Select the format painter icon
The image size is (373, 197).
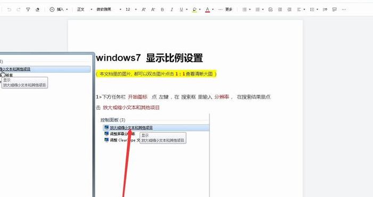[x=28, y=10]
